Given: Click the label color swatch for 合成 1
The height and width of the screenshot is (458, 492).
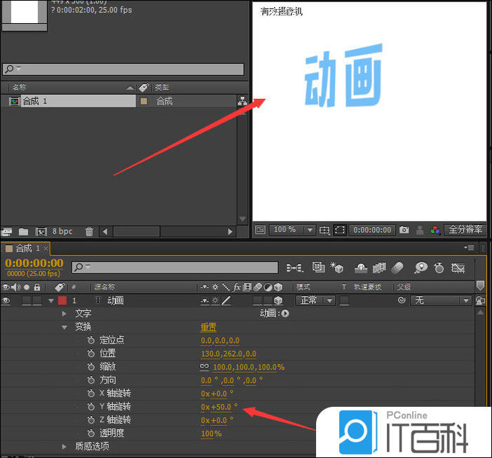Looking at the screenshot, I should click(x=144, y=101).
